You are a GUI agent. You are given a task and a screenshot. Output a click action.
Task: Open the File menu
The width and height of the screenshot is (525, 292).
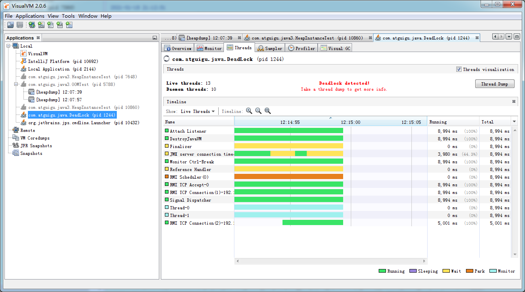pos(8,16)
